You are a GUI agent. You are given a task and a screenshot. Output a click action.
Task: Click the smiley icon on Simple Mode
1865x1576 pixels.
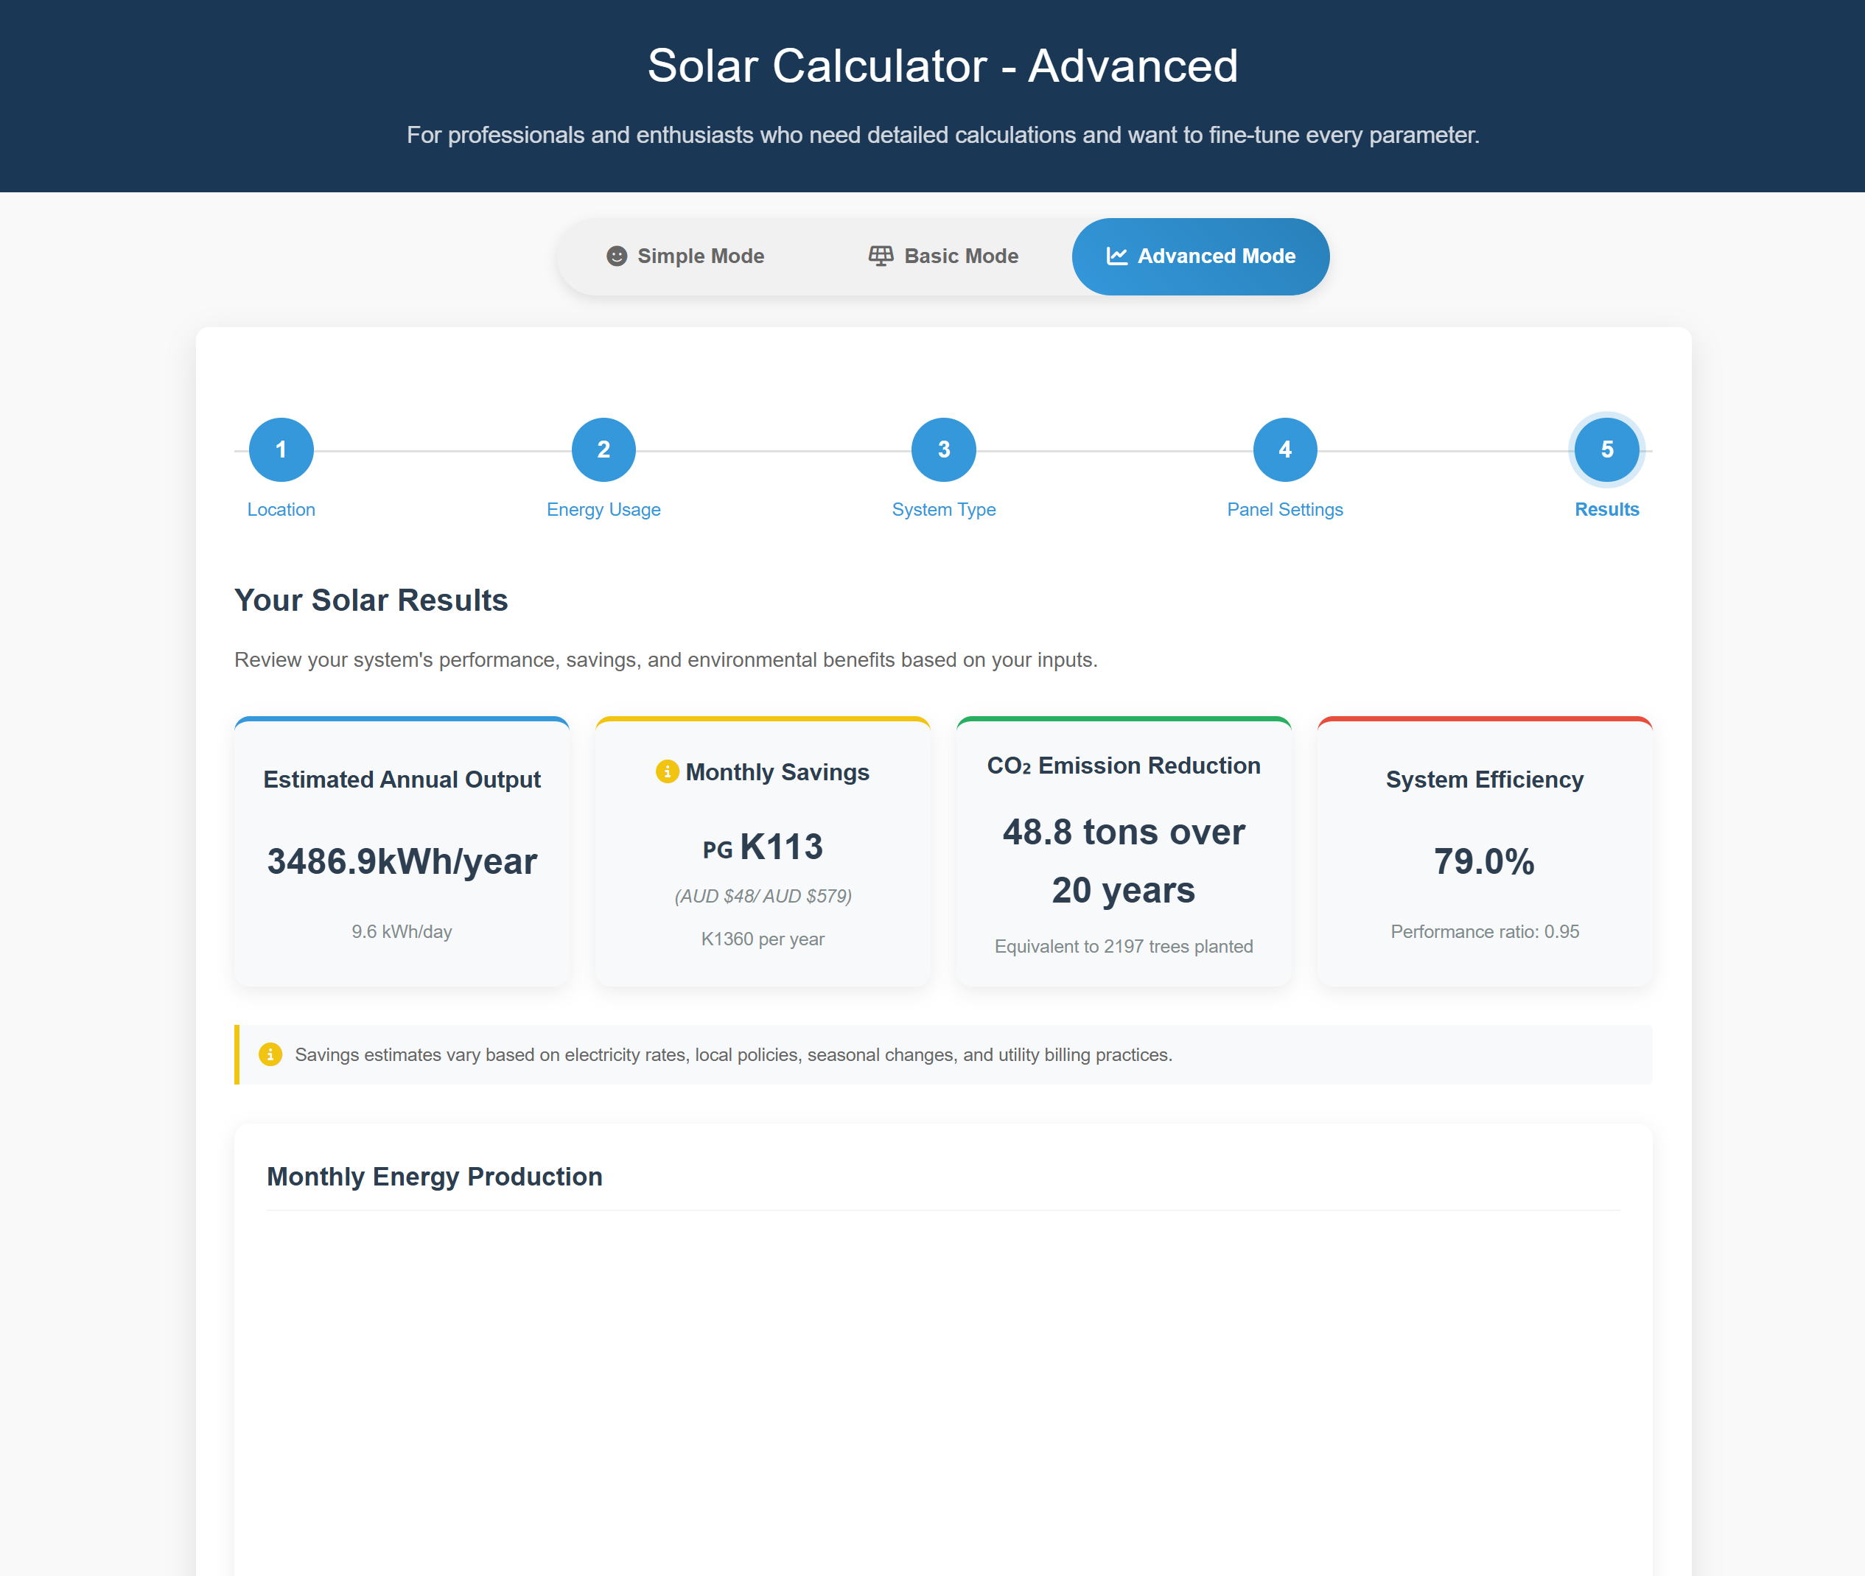point(618,256)
